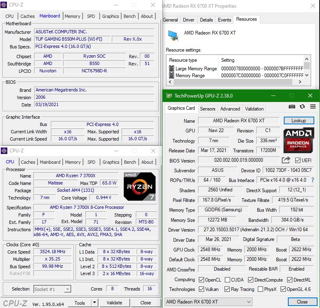Toggle the DirectCompute checkbox
The width and height of the screenshot is (320, 308).
click(250, 280)
